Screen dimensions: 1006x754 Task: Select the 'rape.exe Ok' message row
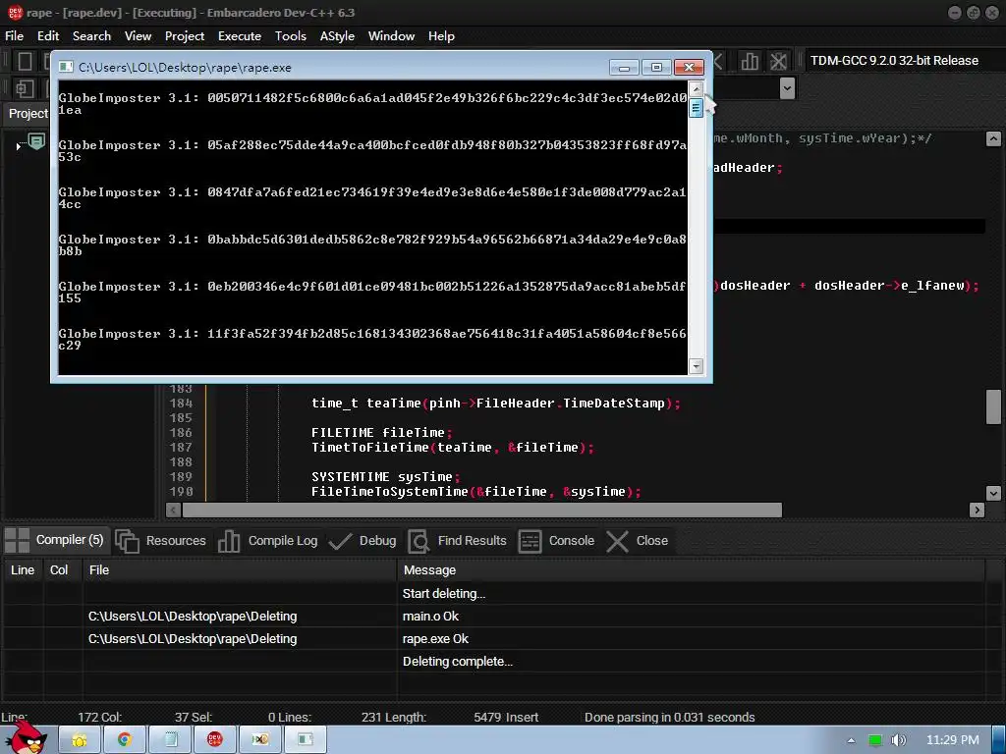tap(493, 638)
